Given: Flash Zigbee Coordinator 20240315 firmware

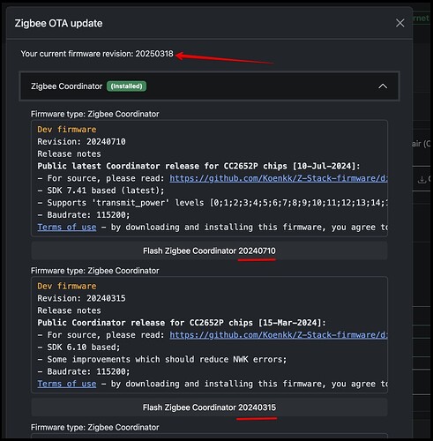Looking at the screenshot, I should [x=209, y=407].
